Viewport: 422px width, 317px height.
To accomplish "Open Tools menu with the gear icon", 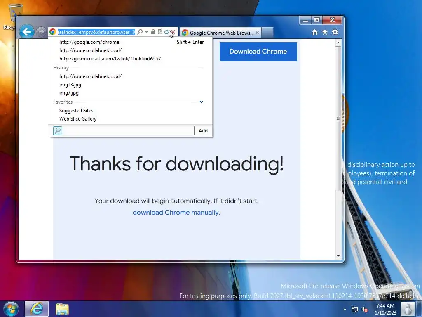I will 335,32.
